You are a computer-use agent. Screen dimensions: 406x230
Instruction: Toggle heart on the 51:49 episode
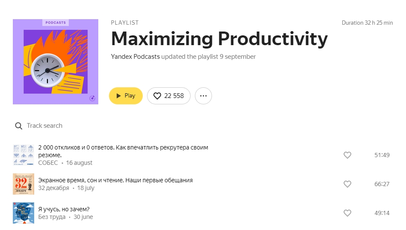point(347,155)
